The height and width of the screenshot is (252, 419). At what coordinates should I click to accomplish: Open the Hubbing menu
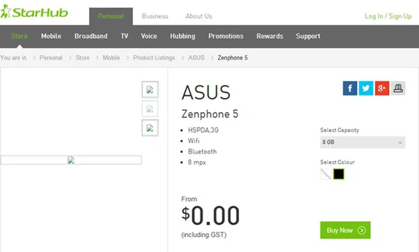[183, 36]
